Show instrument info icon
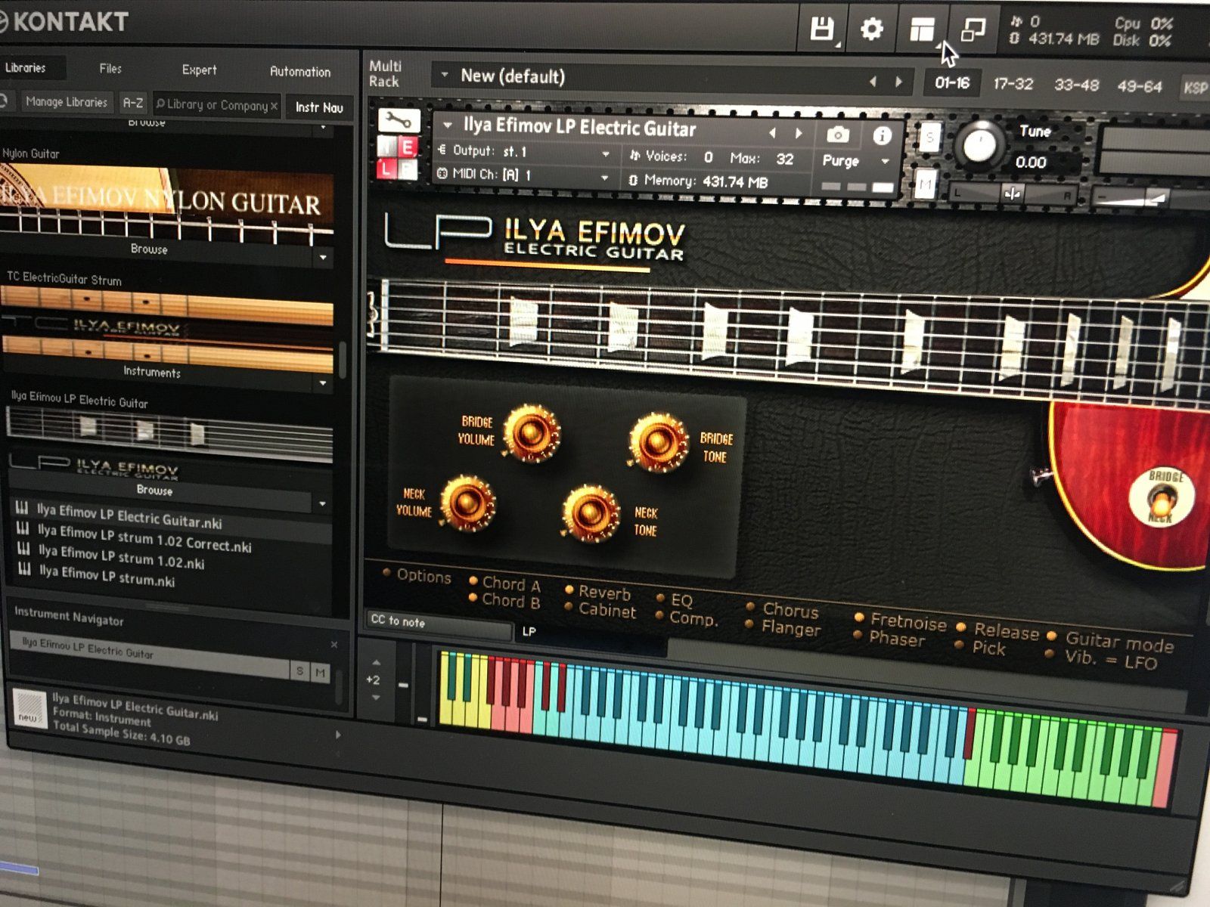Screen dimensions: 1210x907 (x=882, y=137)
